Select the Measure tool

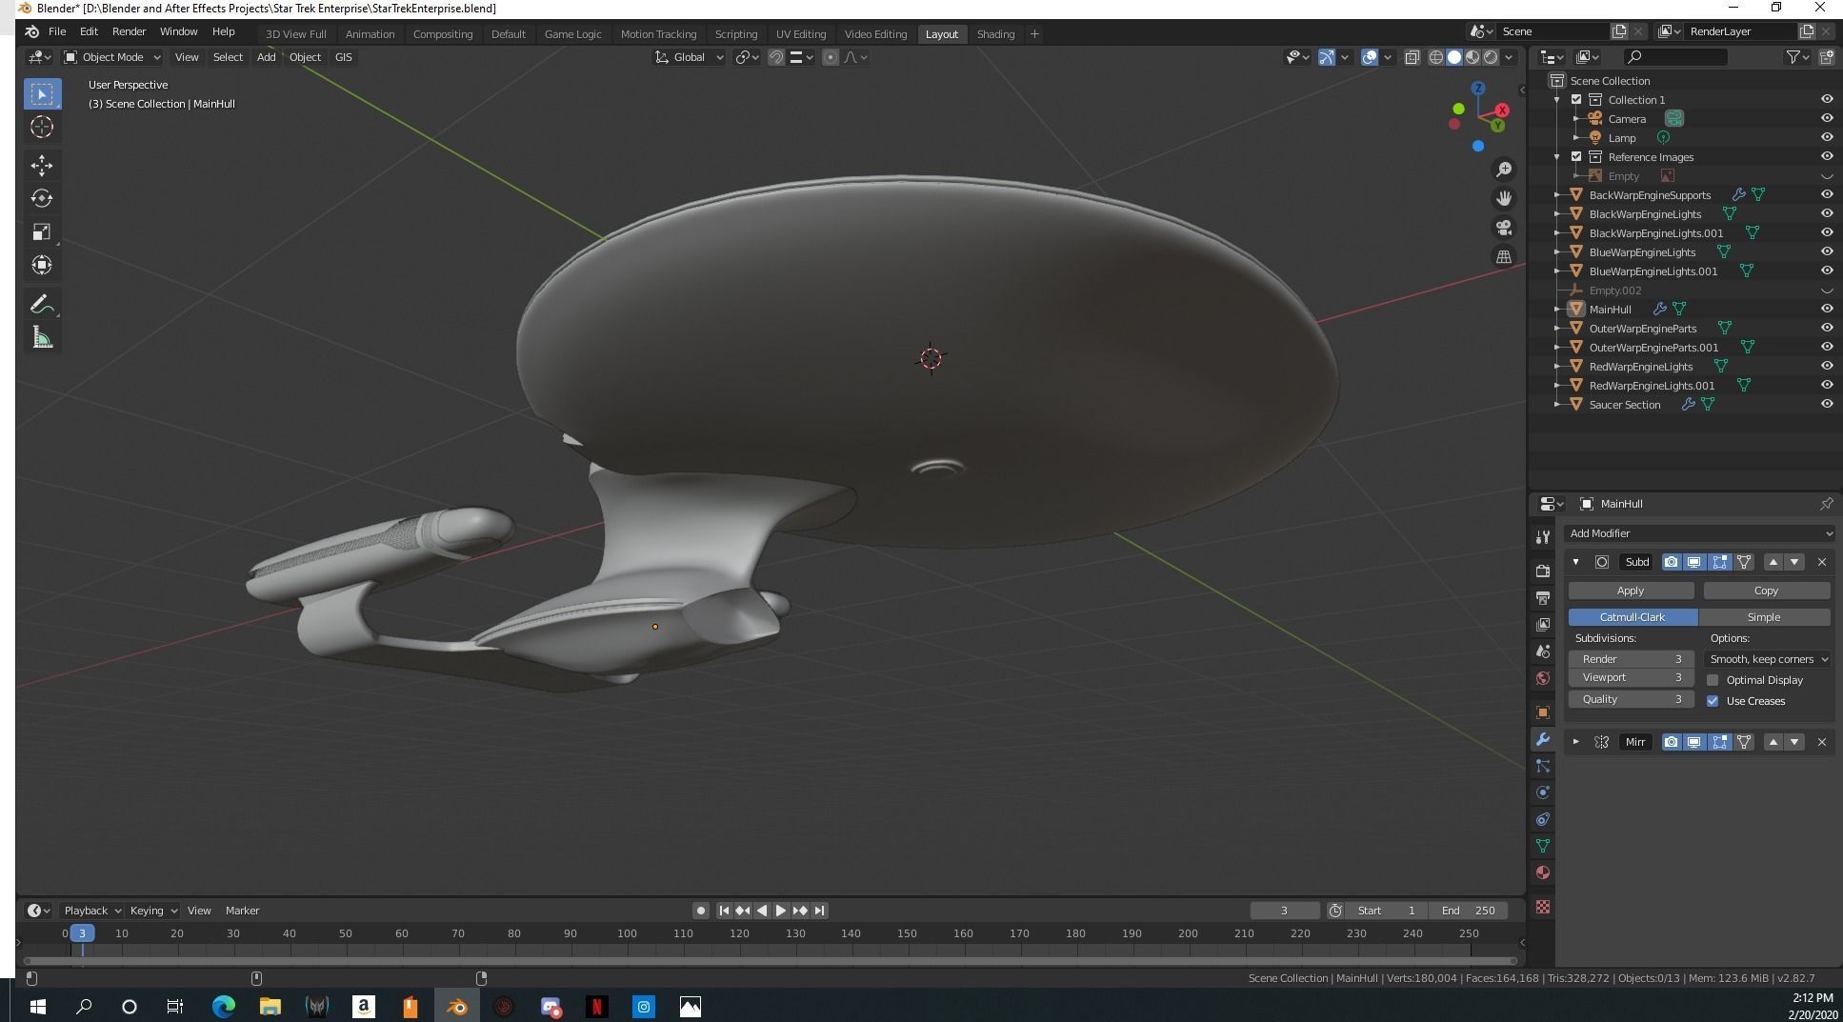coord(42,337)
